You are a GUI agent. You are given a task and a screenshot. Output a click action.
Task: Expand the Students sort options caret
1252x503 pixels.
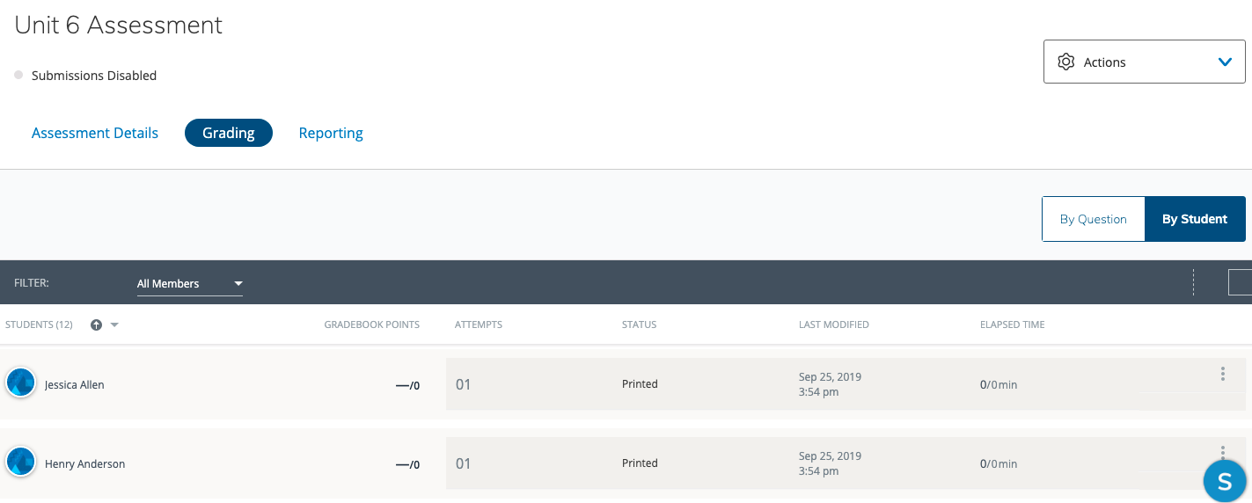114,325
